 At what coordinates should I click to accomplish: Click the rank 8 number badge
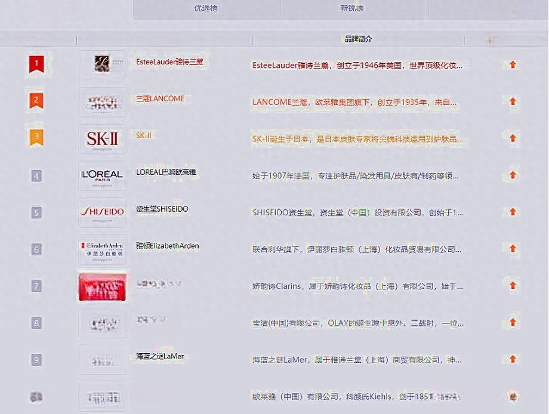pyautogui.click(x=36, y=323)
